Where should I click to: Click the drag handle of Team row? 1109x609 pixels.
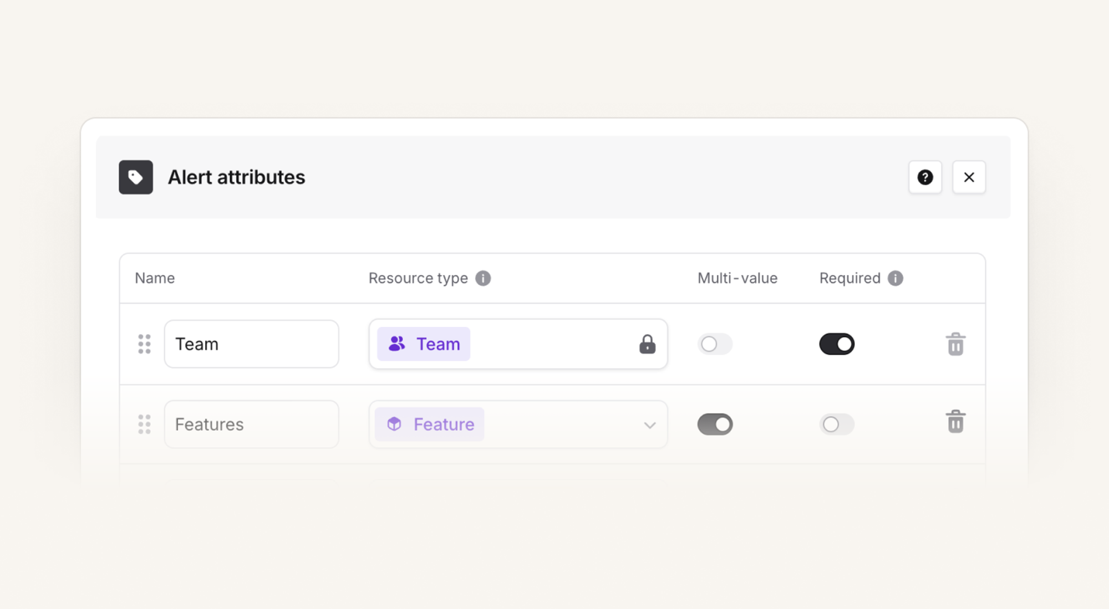144,344
